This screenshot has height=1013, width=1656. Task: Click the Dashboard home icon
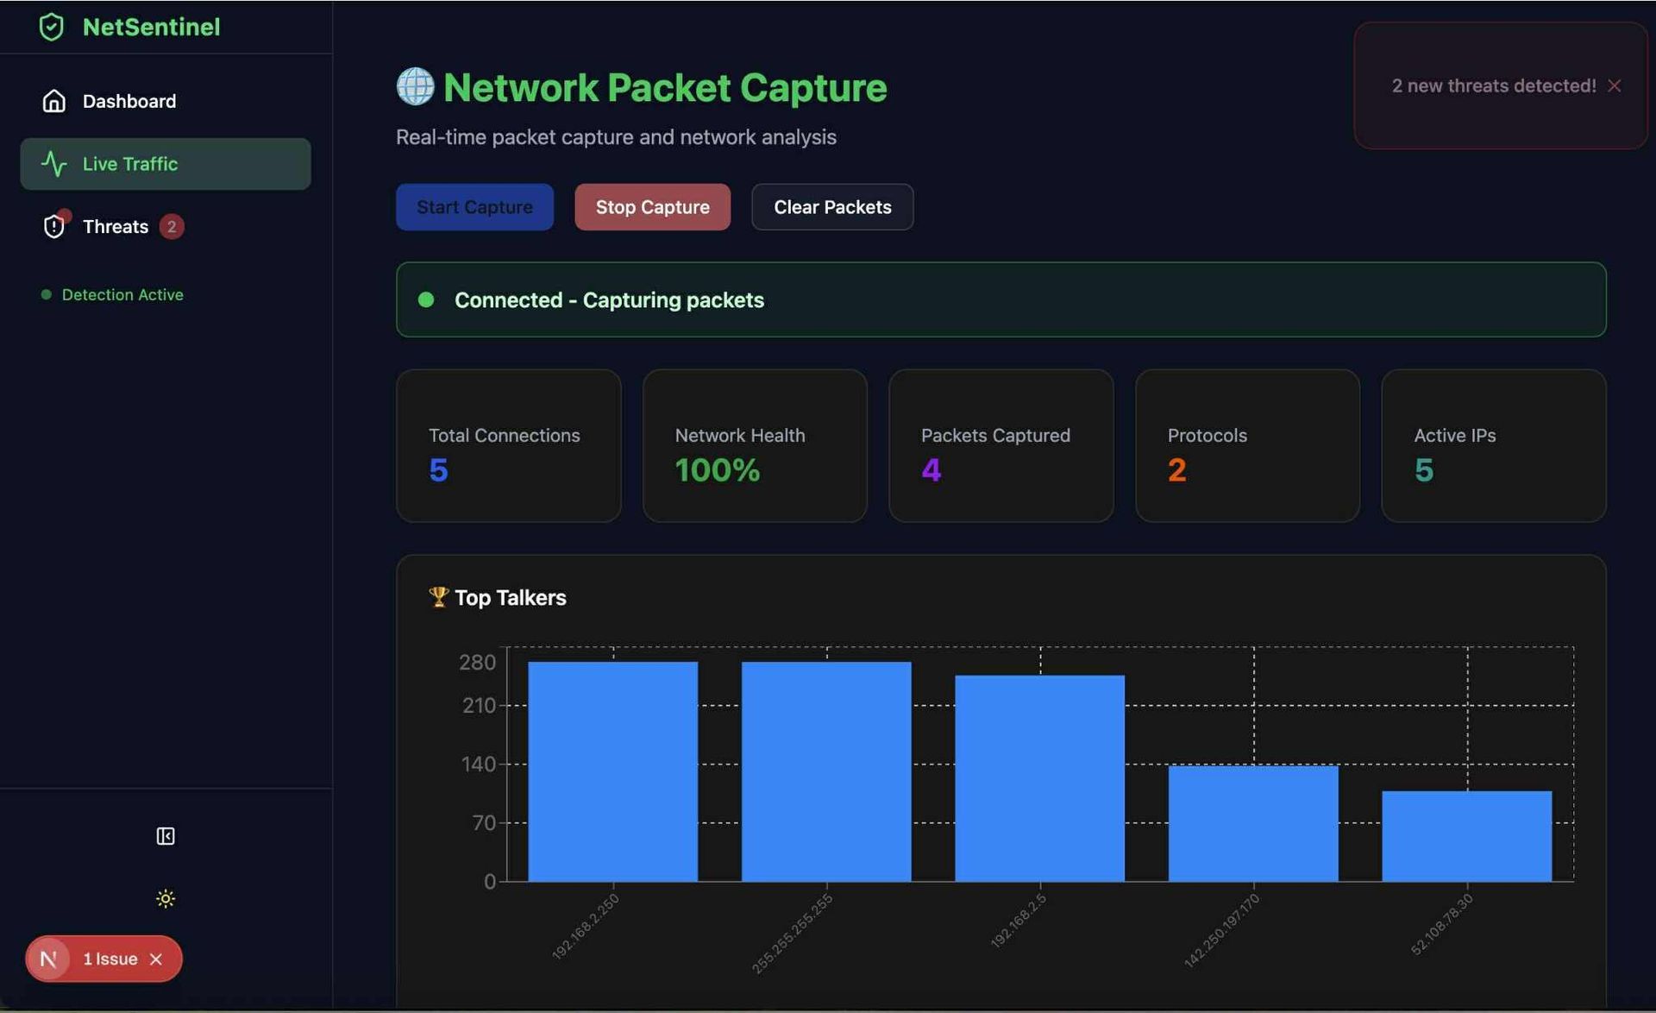(x=53, y=101)
